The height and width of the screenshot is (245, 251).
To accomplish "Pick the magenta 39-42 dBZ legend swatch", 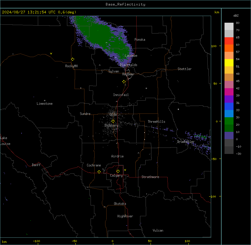I will [x=229, y=92].
